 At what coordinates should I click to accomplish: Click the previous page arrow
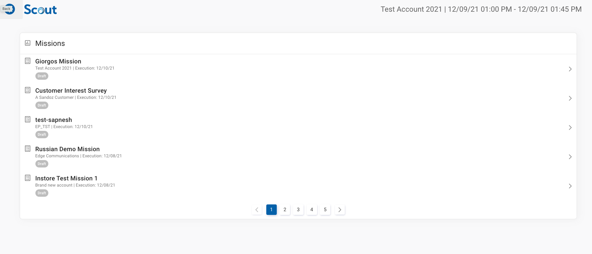(257, 210)
